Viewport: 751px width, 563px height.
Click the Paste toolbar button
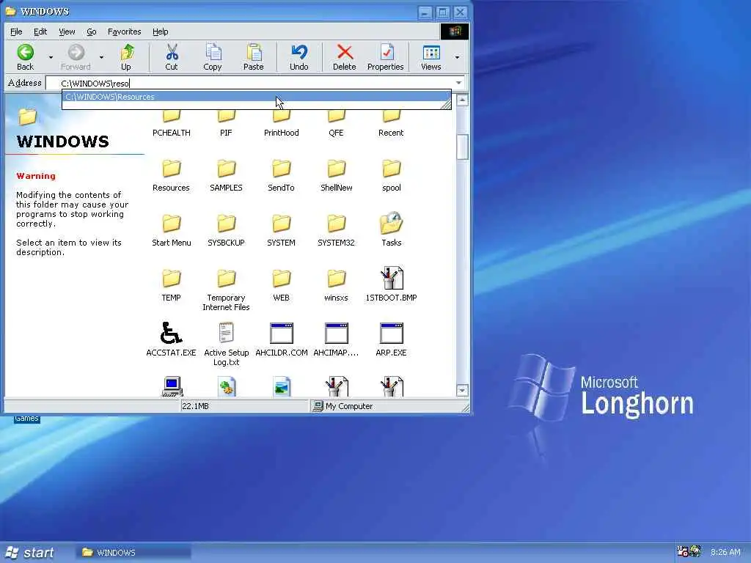[x=254, y=57]
